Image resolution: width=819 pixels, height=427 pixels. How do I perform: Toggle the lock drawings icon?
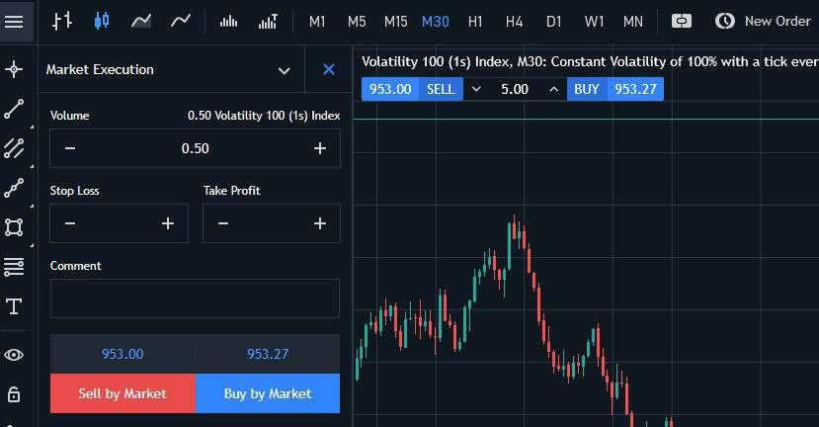click(x=14, y=394)
